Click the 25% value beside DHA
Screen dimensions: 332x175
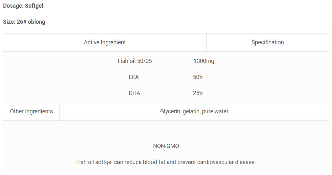pyautogui.click(x=198, y=93)
